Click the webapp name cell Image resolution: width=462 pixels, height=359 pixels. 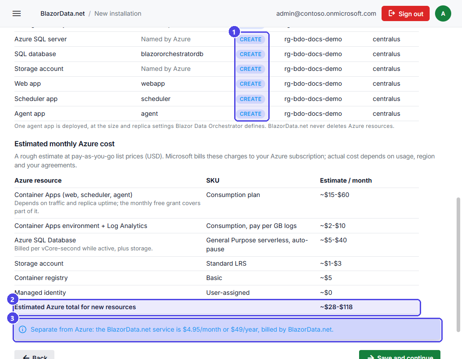pos(153,83)
